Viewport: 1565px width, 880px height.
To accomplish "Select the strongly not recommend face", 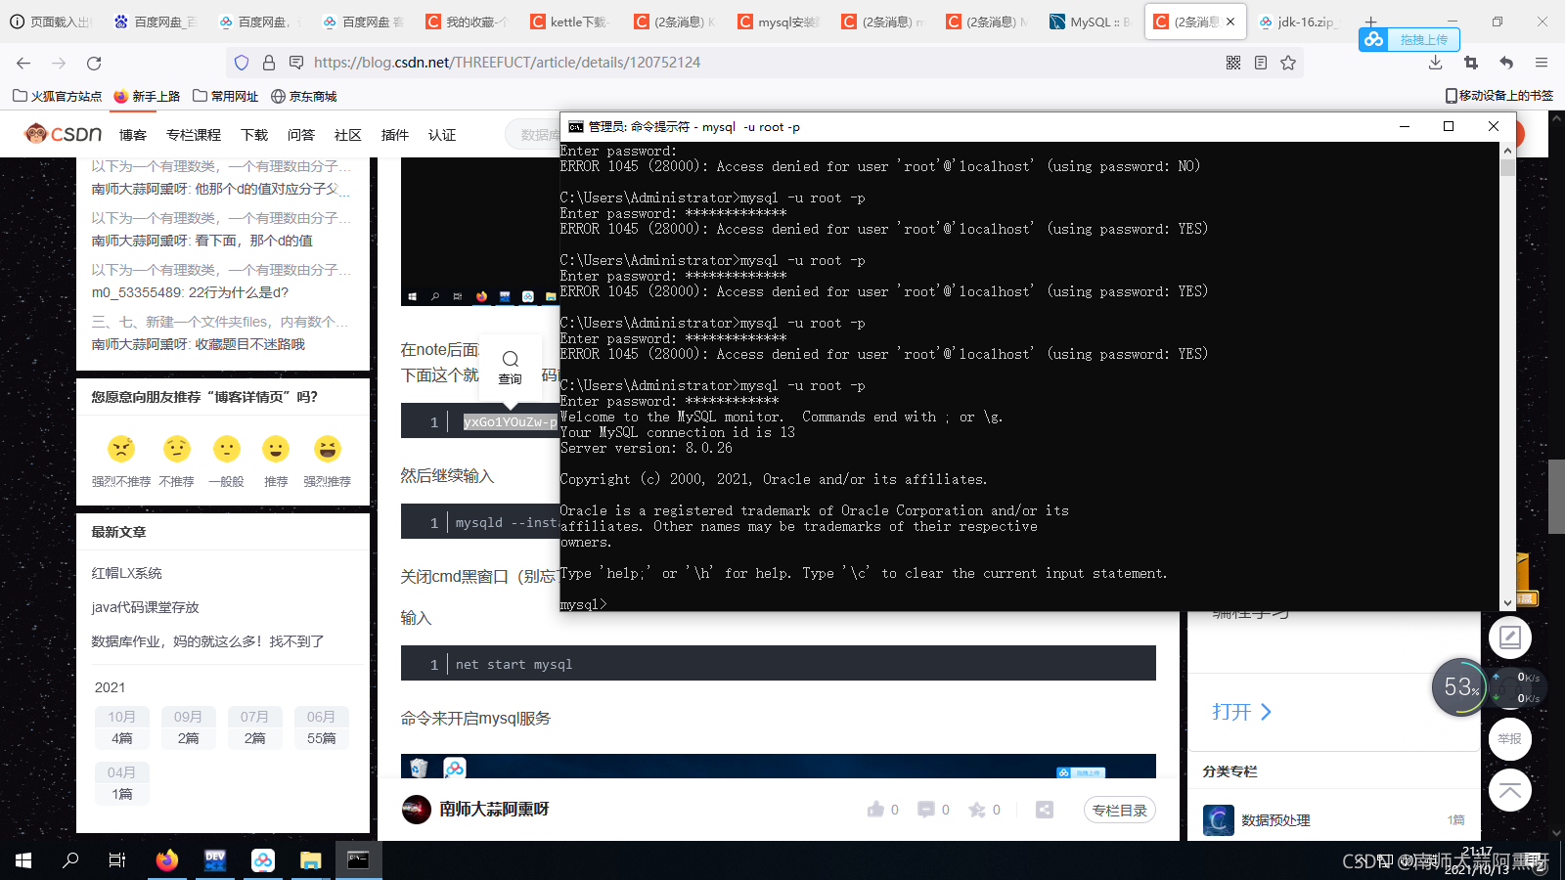I will pyautogui.click(x=121, y=449).
